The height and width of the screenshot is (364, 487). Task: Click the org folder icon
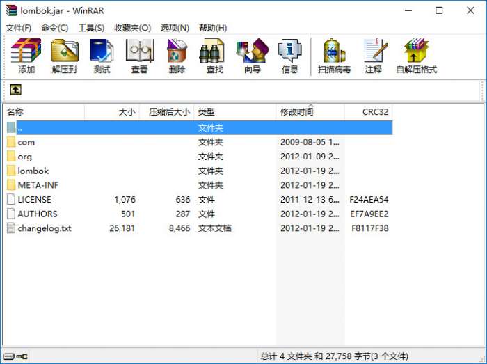click(x=11, y=157)
